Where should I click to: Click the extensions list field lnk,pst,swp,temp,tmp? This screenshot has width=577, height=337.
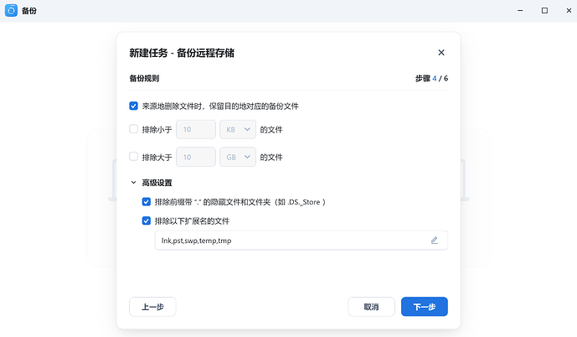pyautogui.click(x=301, y=241)
